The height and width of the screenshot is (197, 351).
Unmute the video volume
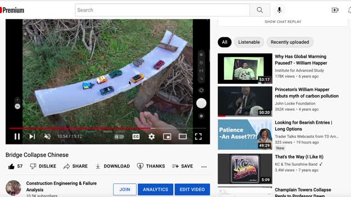[x=47, y=136]
